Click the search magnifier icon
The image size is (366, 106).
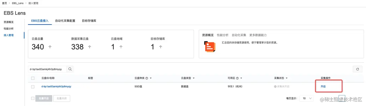[x=70, y=69]
